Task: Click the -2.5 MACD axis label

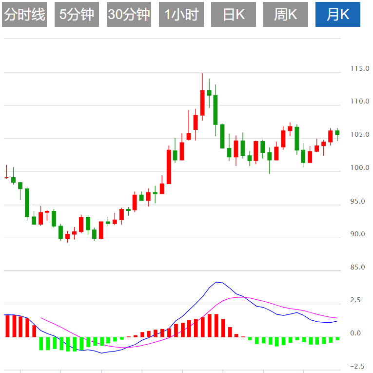Action: point(357,366)
